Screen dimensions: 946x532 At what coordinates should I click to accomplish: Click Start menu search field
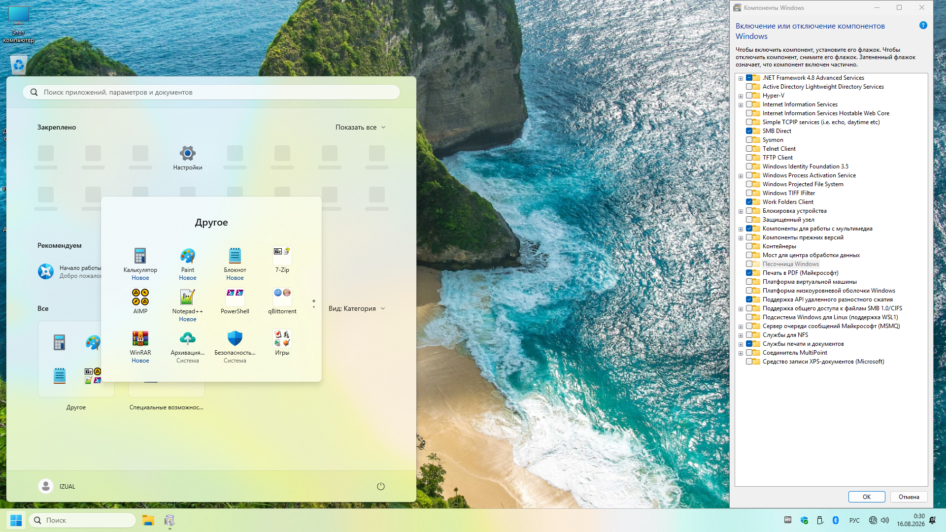coord(211,92)
